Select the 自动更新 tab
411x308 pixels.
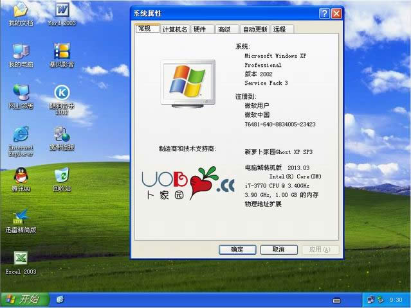(x=255, y=29)
